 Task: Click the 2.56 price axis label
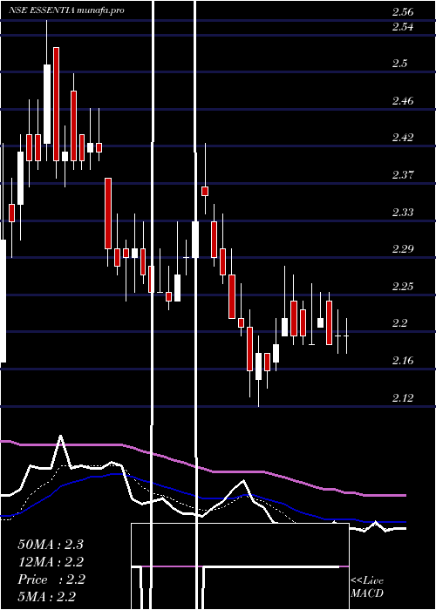pyautogui.click(x=403, y=12)
